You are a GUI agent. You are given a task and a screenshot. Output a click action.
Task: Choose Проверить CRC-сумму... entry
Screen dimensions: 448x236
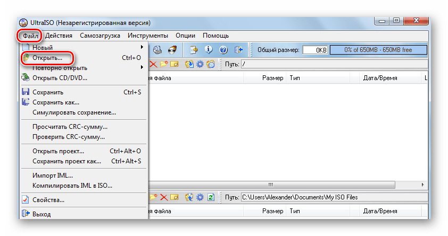(x=84, y=137)
